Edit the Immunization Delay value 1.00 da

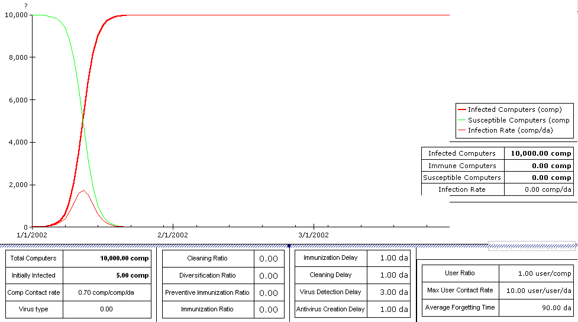389,258
